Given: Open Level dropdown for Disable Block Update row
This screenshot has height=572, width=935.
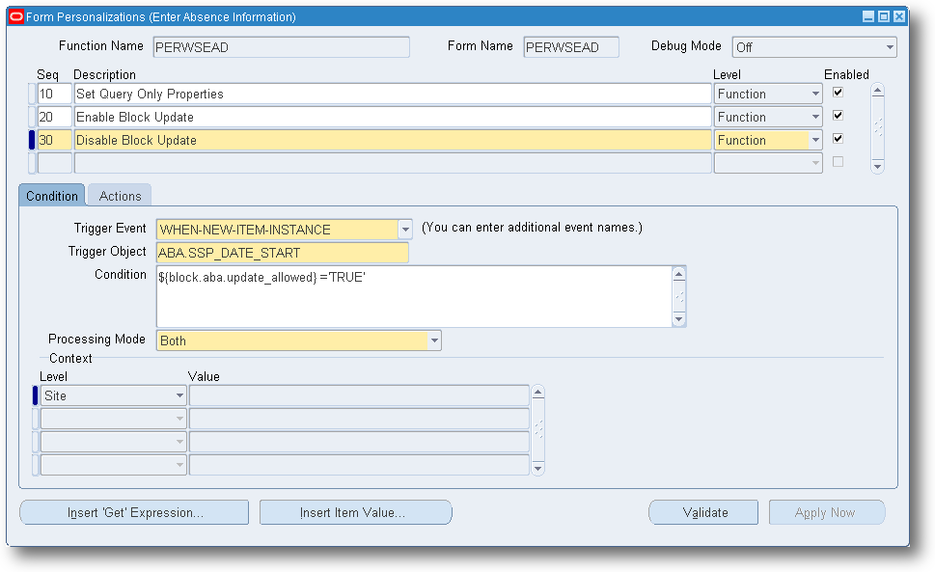Looking at the screenshot, I should [815, 141].
